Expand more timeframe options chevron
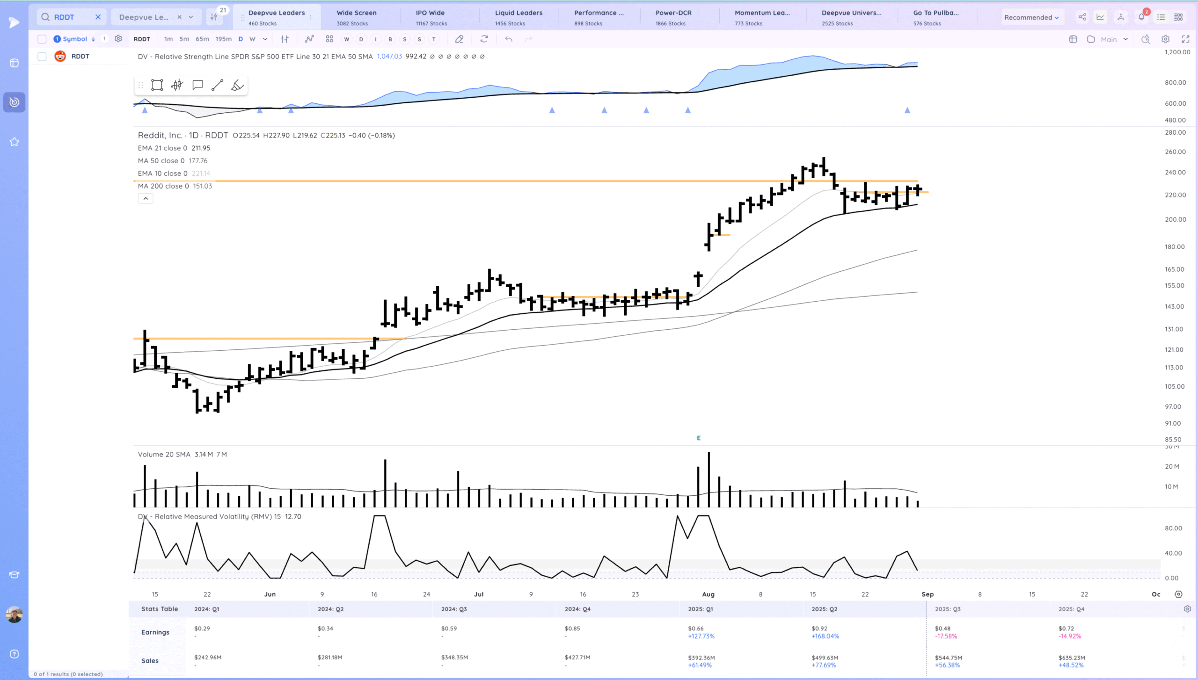This screenshot has height=680, width=1198. 265,39
